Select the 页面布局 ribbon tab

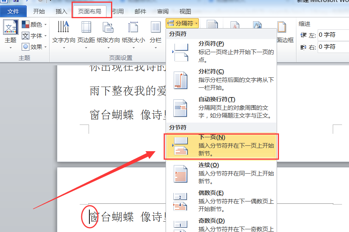pos(90,11)
